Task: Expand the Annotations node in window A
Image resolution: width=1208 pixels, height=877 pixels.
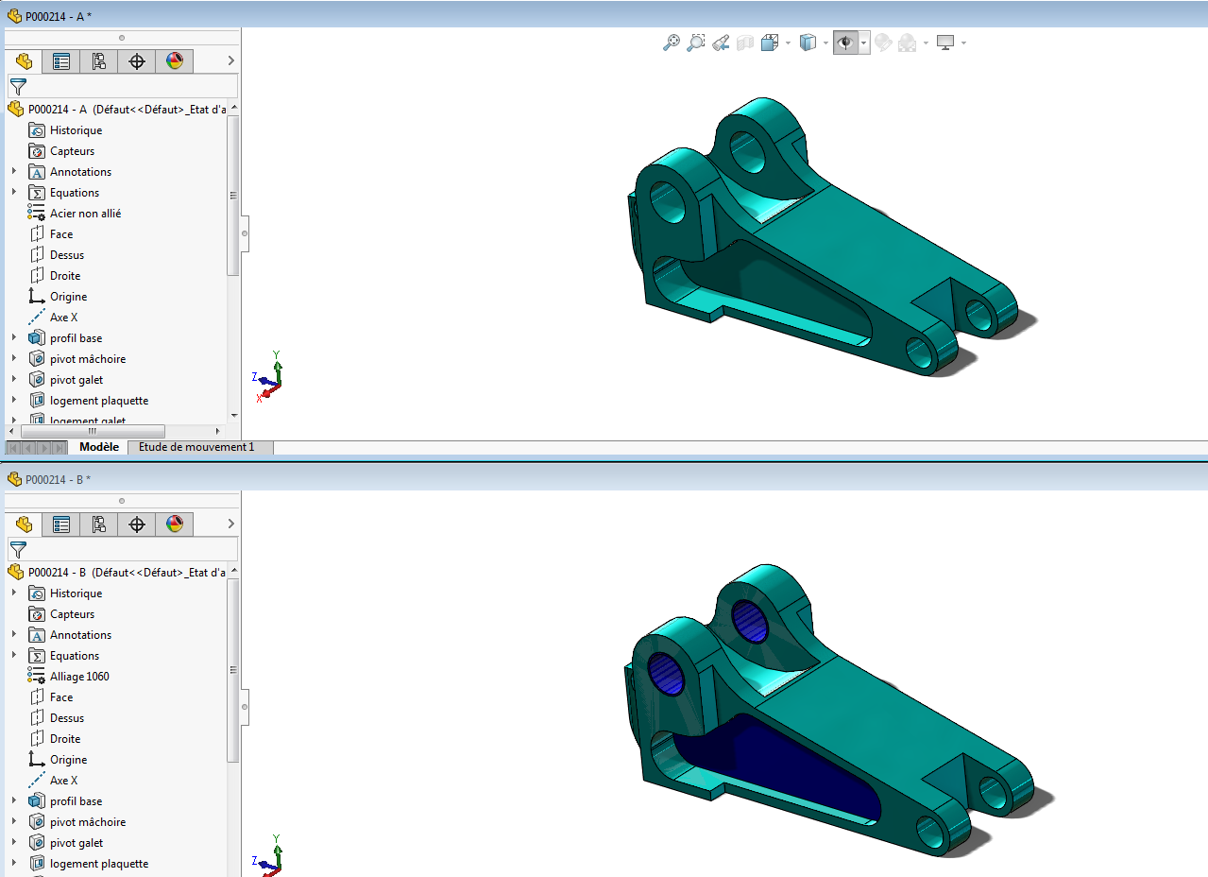Action: point(14,172)
